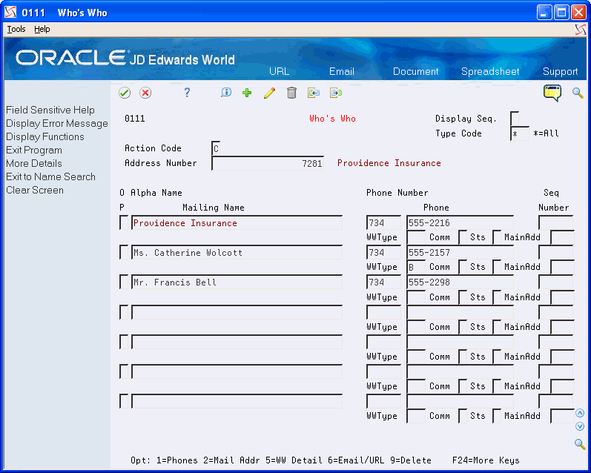Image resolution: width=591 pixels, height=473 pixels.
Task: Click option field beside Providence Insurance row
Action: point(124,222)
